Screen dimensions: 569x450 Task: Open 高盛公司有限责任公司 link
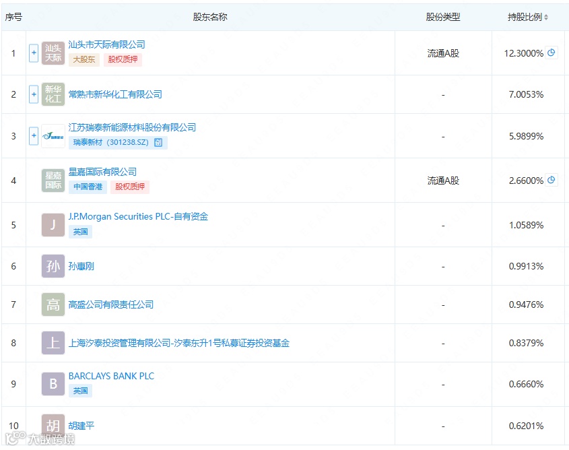pyautogui.click(x=111, y=304)
